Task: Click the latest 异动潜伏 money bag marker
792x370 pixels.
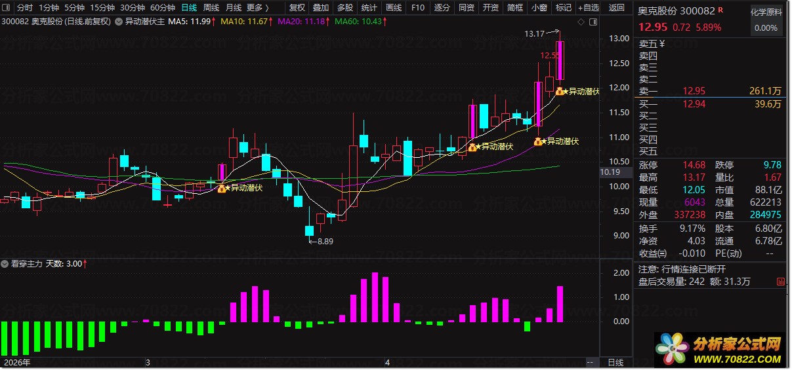Action: (560, 92)
